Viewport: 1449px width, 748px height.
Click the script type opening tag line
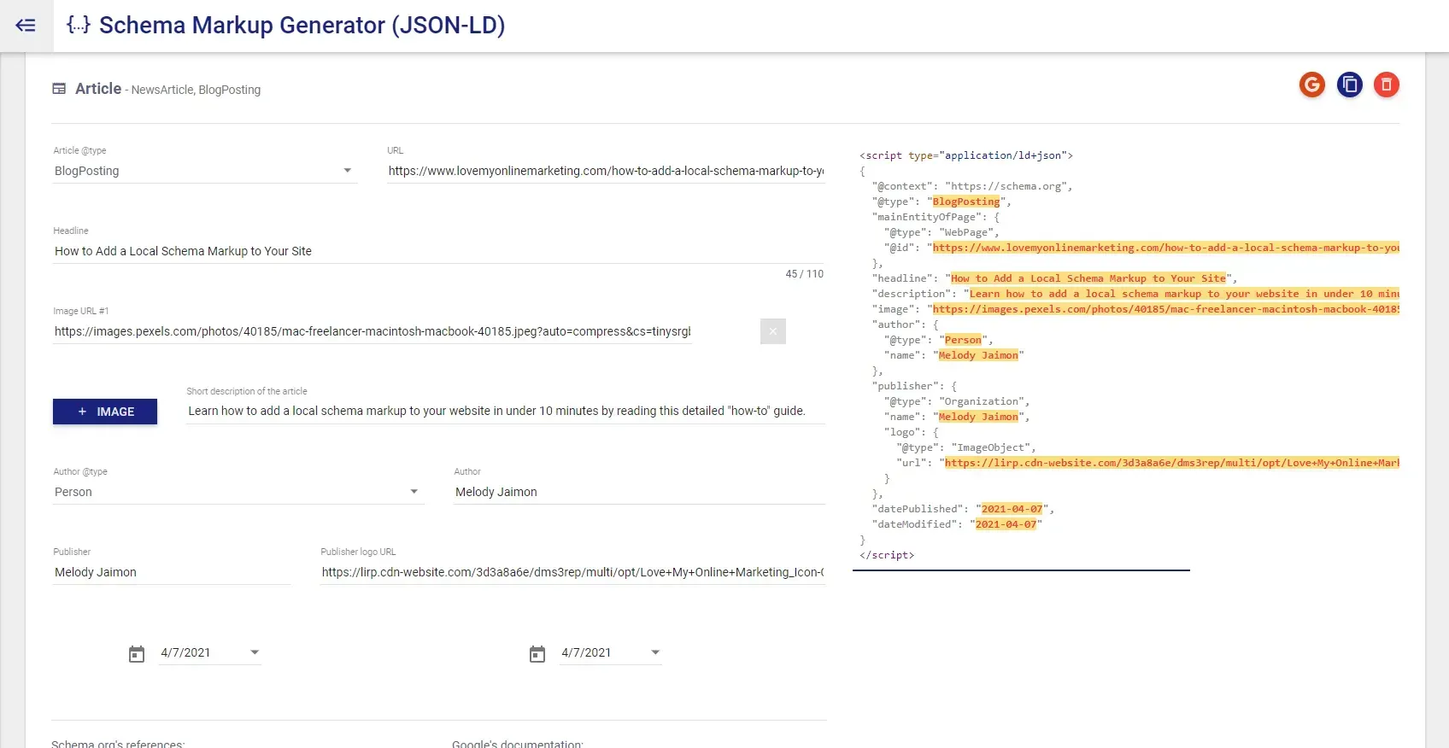[x=966, y=155]
